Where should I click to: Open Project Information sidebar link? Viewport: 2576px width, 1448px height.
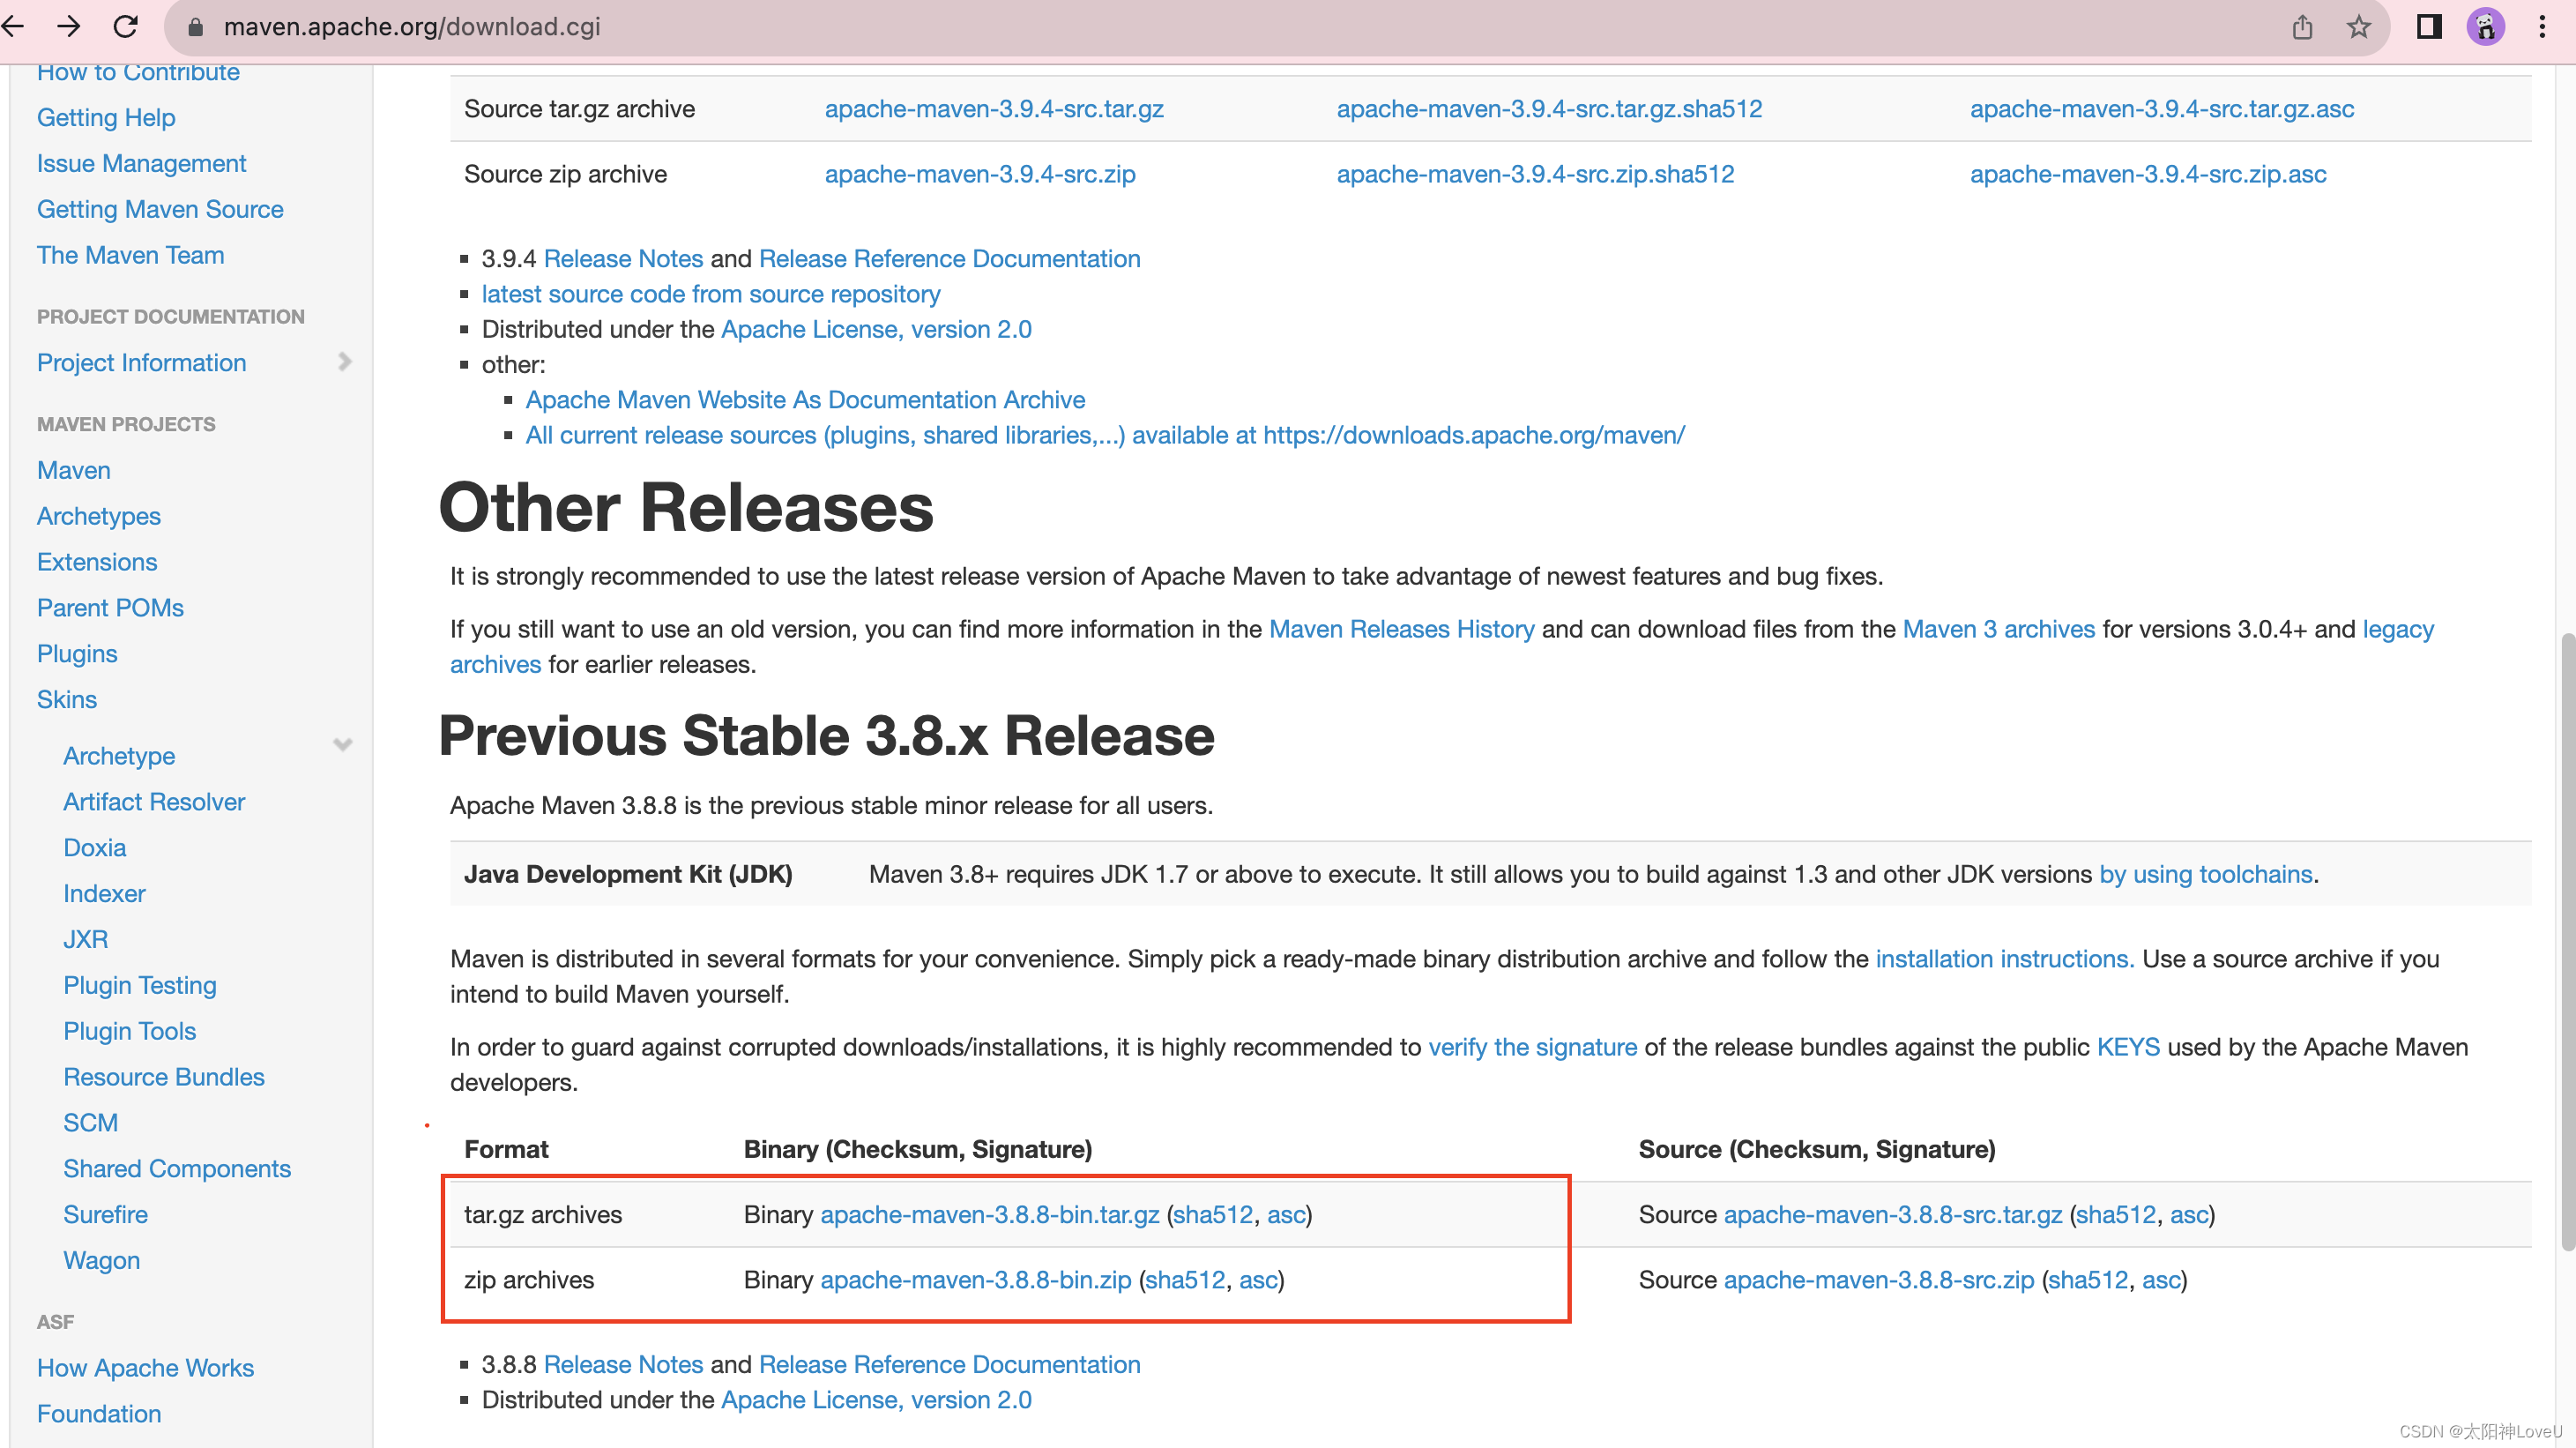[x=141, y=363]
